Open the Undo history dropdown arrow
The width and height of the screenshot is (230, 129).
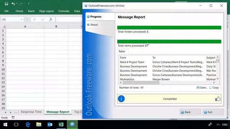[17, 4]
